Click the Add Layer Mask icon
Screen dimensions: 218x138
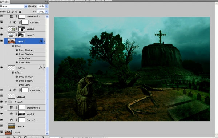pyautogui.click(x=20, y=137)
